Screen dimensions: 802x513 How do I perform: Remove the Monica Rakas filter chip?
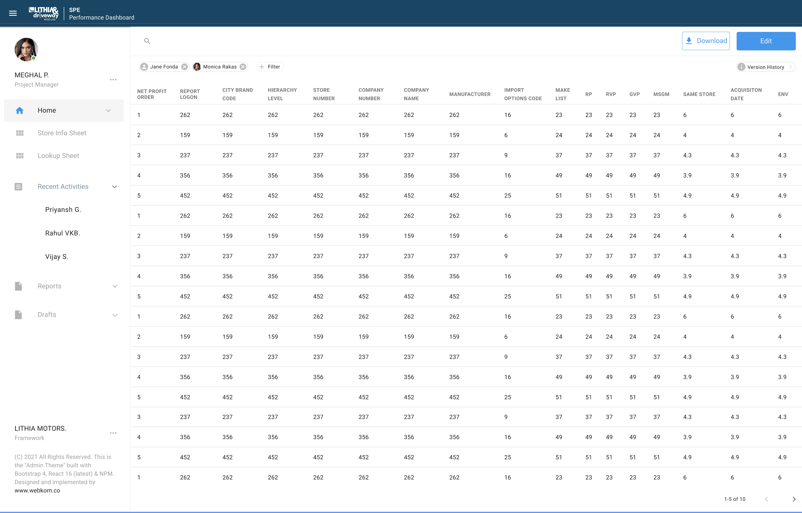coord(243,67)
